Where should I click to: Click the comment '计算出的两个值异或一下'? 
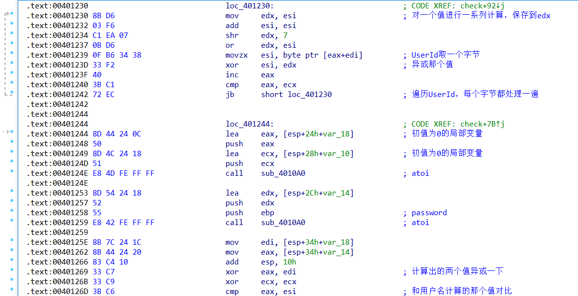pos(457,272)
